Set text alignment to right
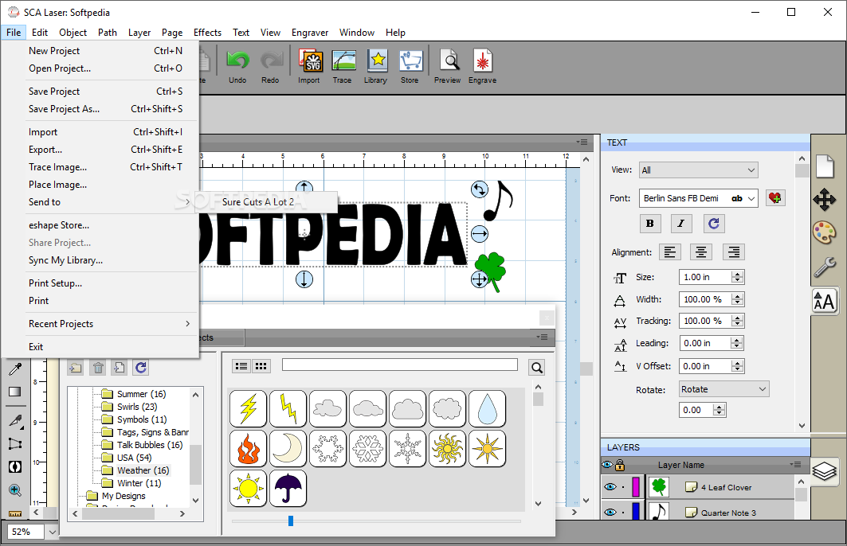This screenshot has height=546, width=847. point(734,252)
